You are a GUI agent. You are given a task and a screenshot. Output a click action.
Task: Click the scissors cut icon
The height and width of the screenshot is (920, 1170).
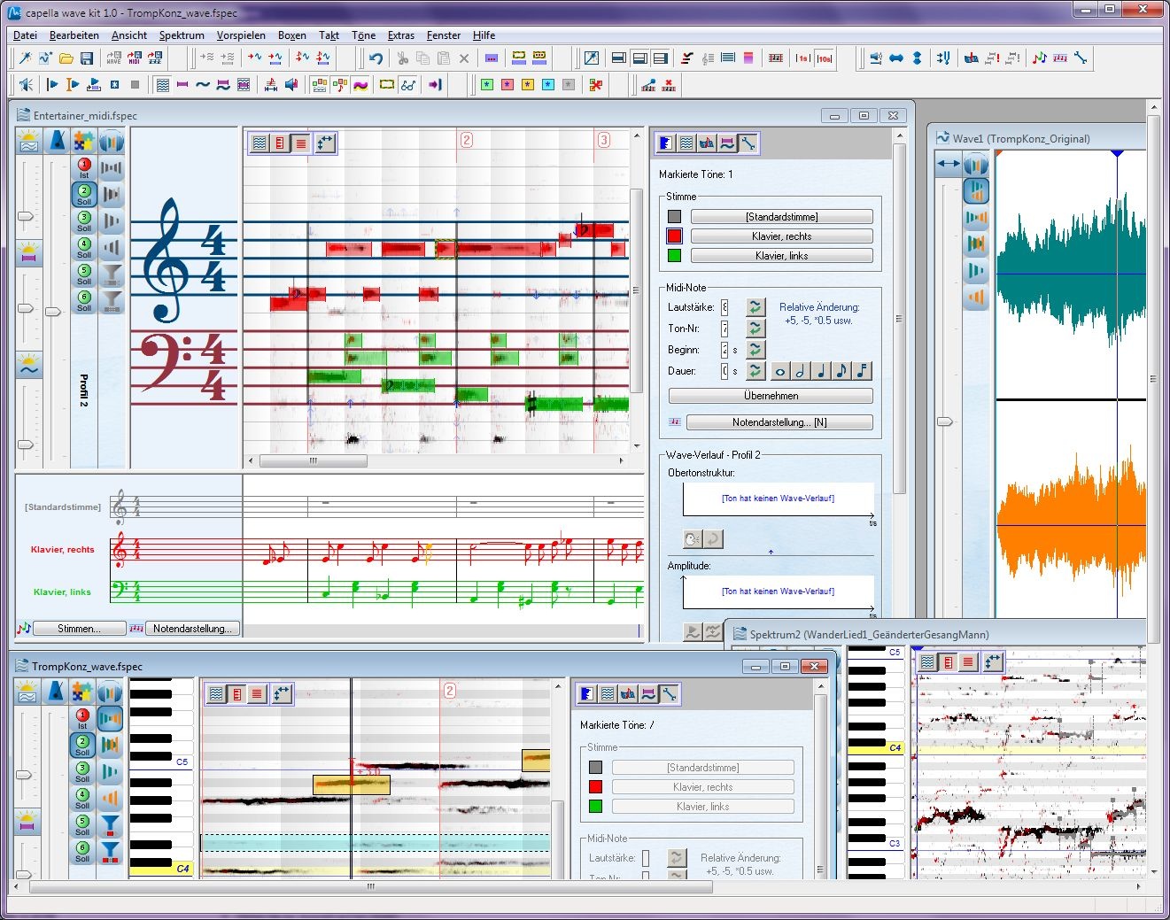(x=403, y=58)
